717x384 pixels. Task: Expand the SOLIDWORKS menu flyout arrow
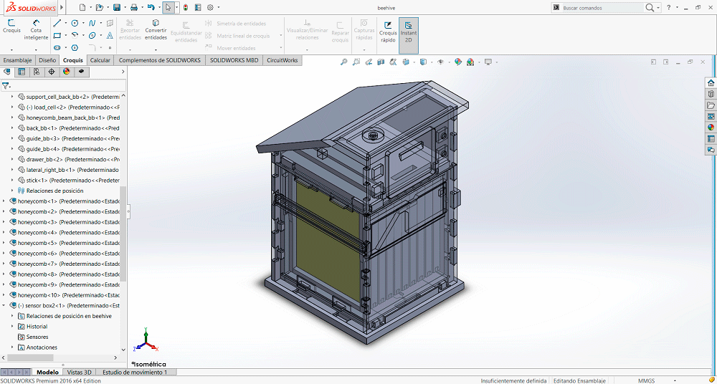click(x=62, y=7)
